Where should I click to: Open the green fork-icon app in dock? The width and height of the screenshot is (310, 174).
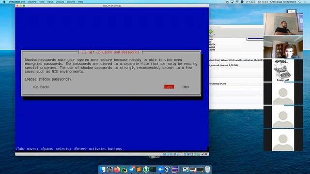pyautogui.click(x=146, y=169)
